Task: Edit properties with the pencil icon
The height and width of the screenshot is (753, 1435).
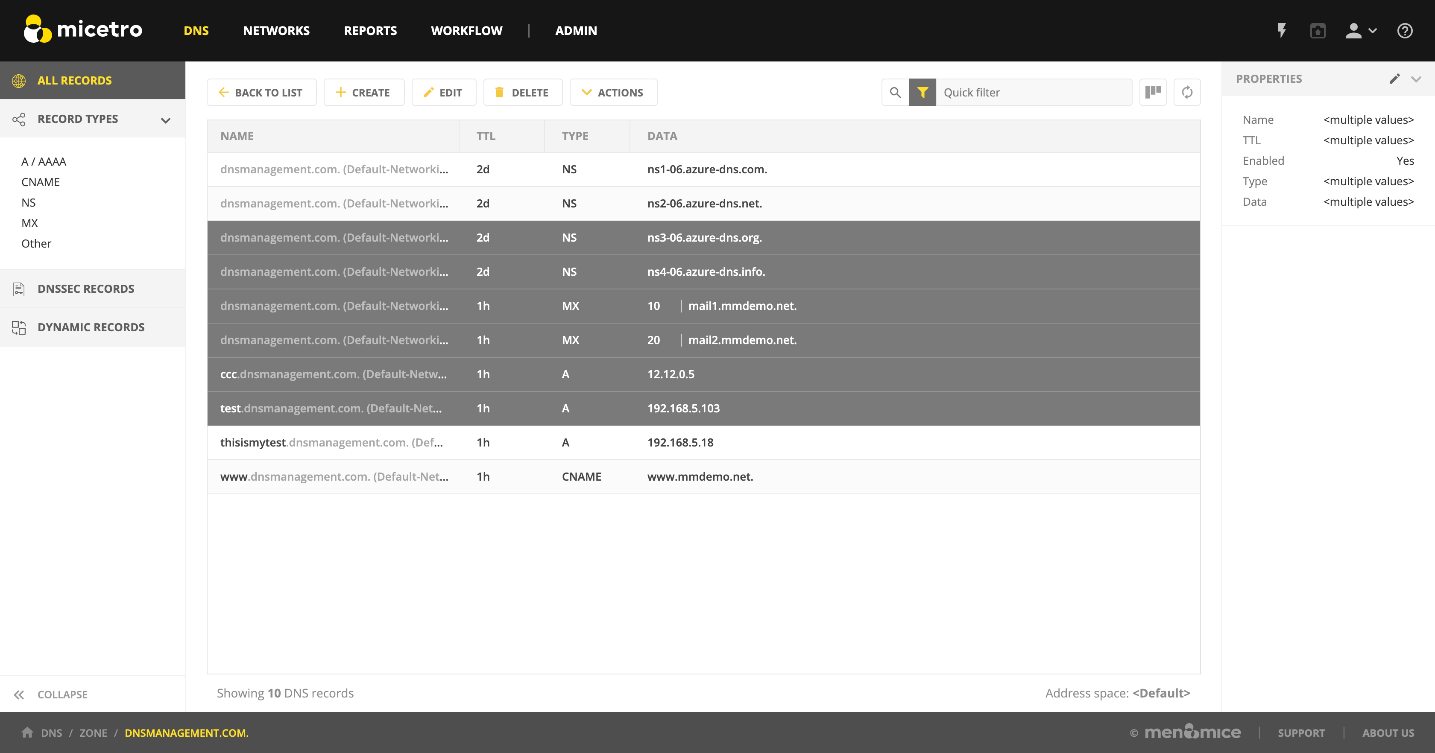Action: tap(1394, 79)
